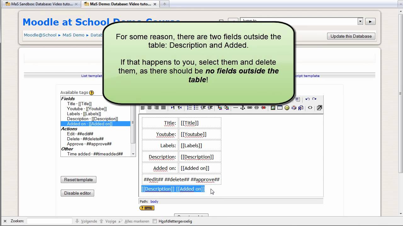Select the MaS Demo browser tab

click(x=120, y=4)
